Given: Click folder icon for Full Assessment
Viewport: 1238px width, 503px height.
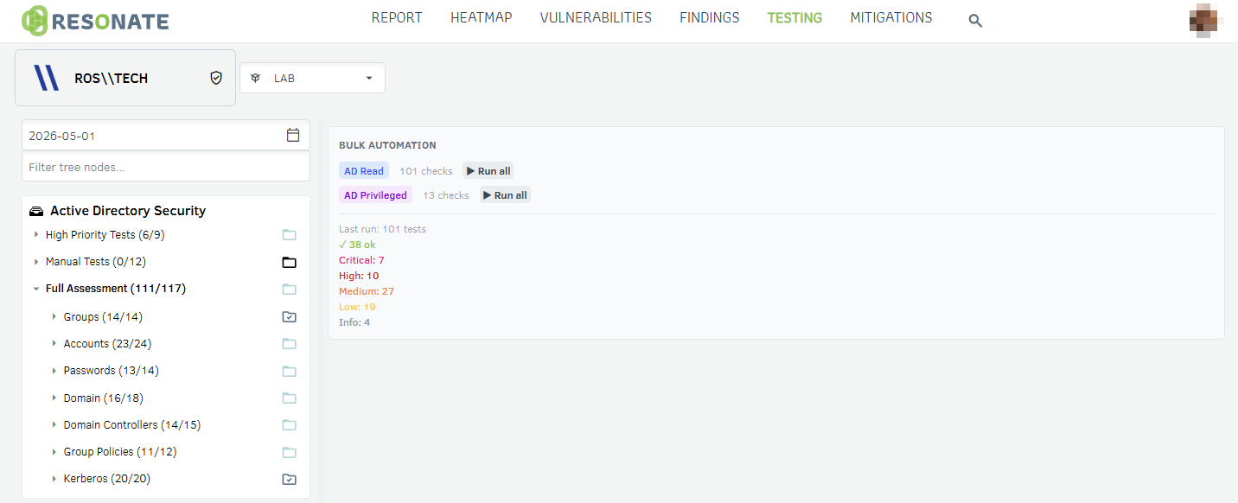Looking at the screenshot, I should (290, 289).
